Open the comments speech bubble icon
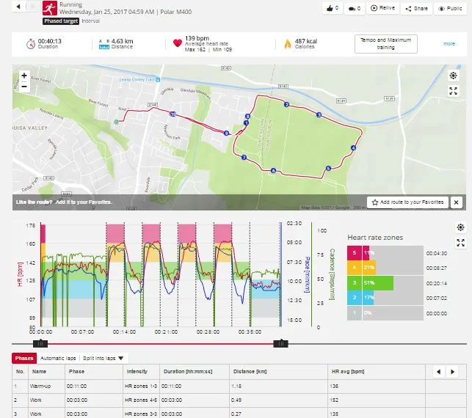This screenshot has height=418, width=472. coord(354,8)
